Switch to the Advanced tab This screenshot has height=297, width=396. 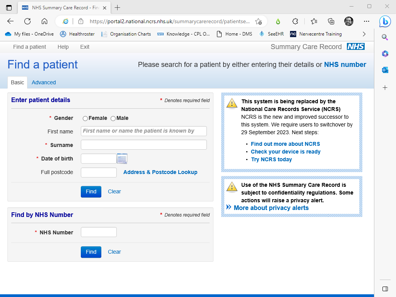(x=44, y=83)
